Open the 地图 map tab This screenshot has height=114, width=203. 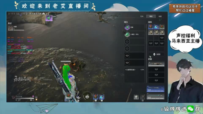pos(160,16)
